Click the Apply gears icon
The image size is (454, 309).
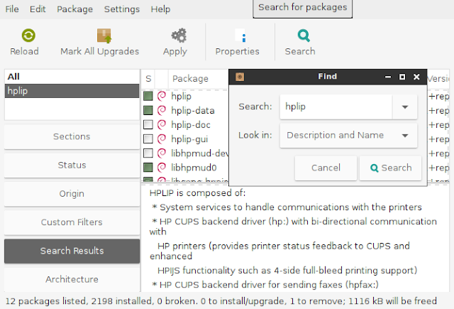click(x=179, y=36)
